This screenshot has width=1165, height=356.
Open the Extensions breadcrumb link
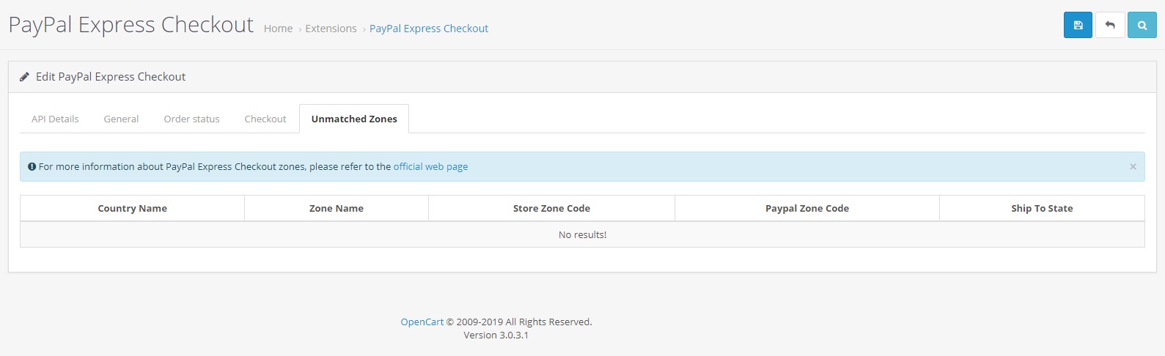point(331,29)
